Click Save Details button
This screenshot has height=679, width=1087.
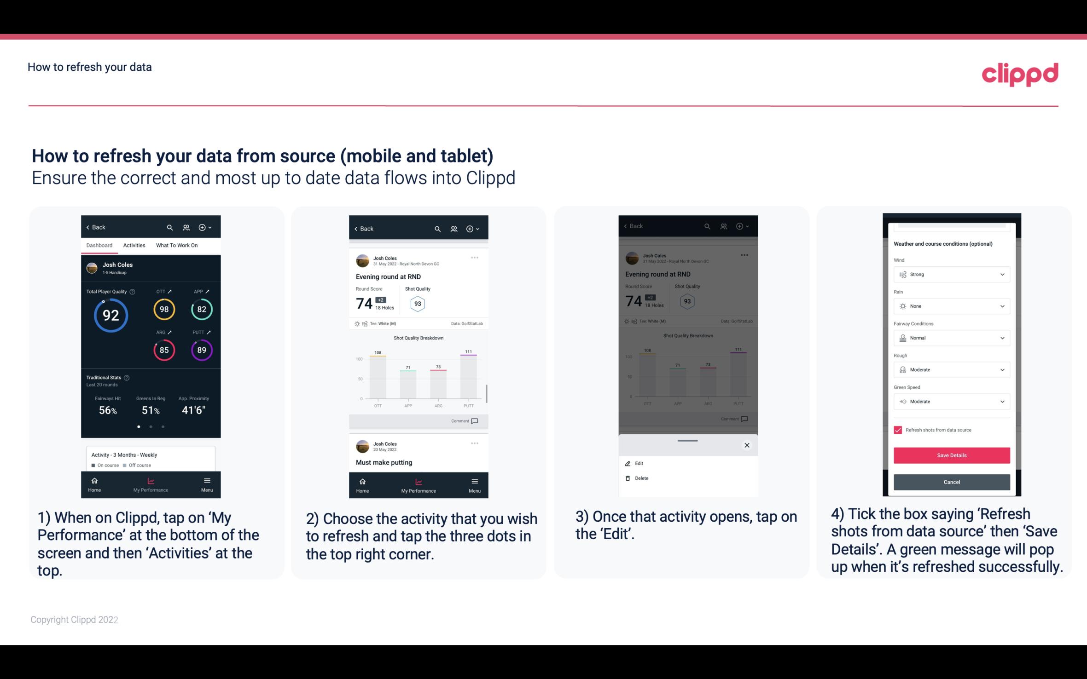coord(952,455)
